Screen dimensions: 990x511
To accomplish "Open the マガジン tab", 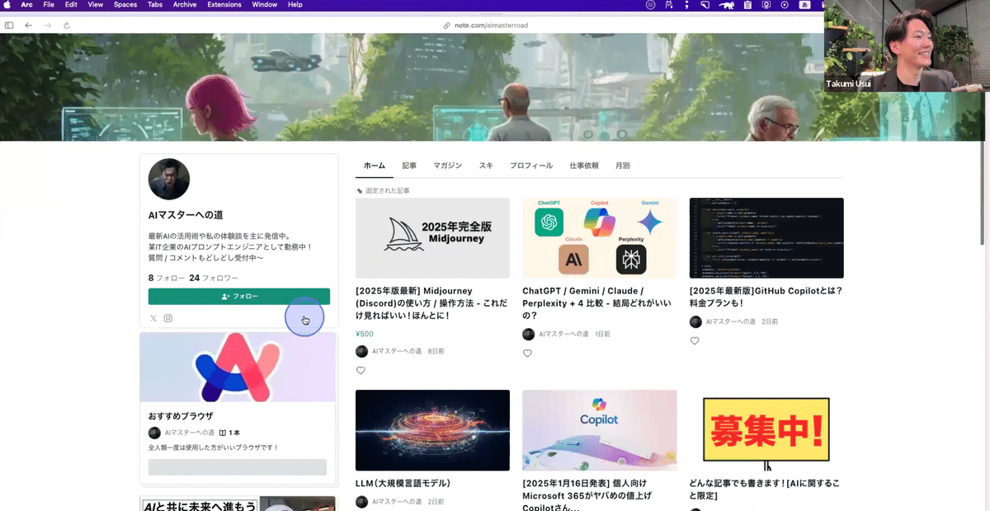I will coord(448,165).
